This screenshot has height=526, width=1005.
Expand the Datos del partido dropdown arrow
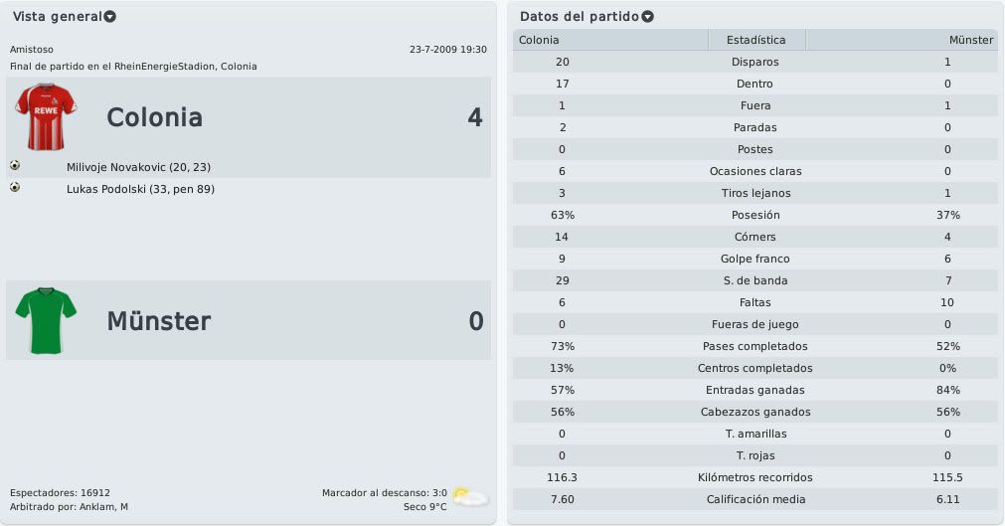648,17
